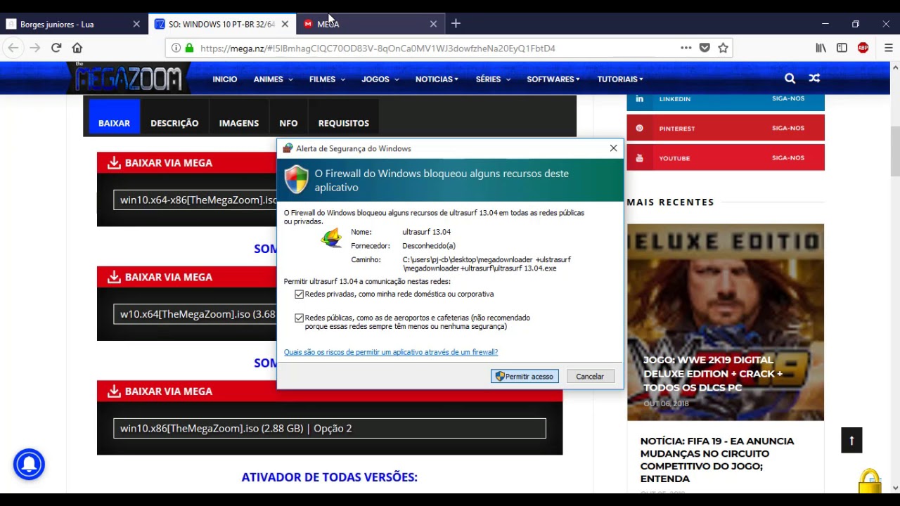The image size is (900, 506).
Task: Click the Permitir acesso button
Action: pos(525,377)
